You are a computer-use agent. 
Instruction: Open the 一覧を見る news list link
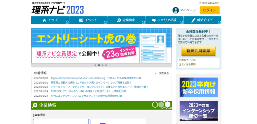[x=163, y=73]
